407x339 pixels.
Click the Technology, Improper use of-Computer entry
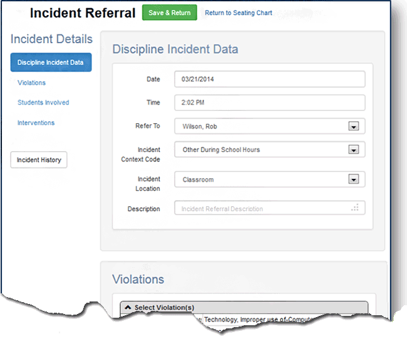click(x=258, y=320)
